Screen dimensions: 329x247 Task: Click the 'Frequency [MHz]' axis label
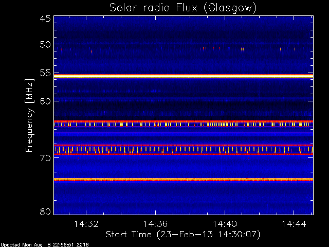coord(29,115)
